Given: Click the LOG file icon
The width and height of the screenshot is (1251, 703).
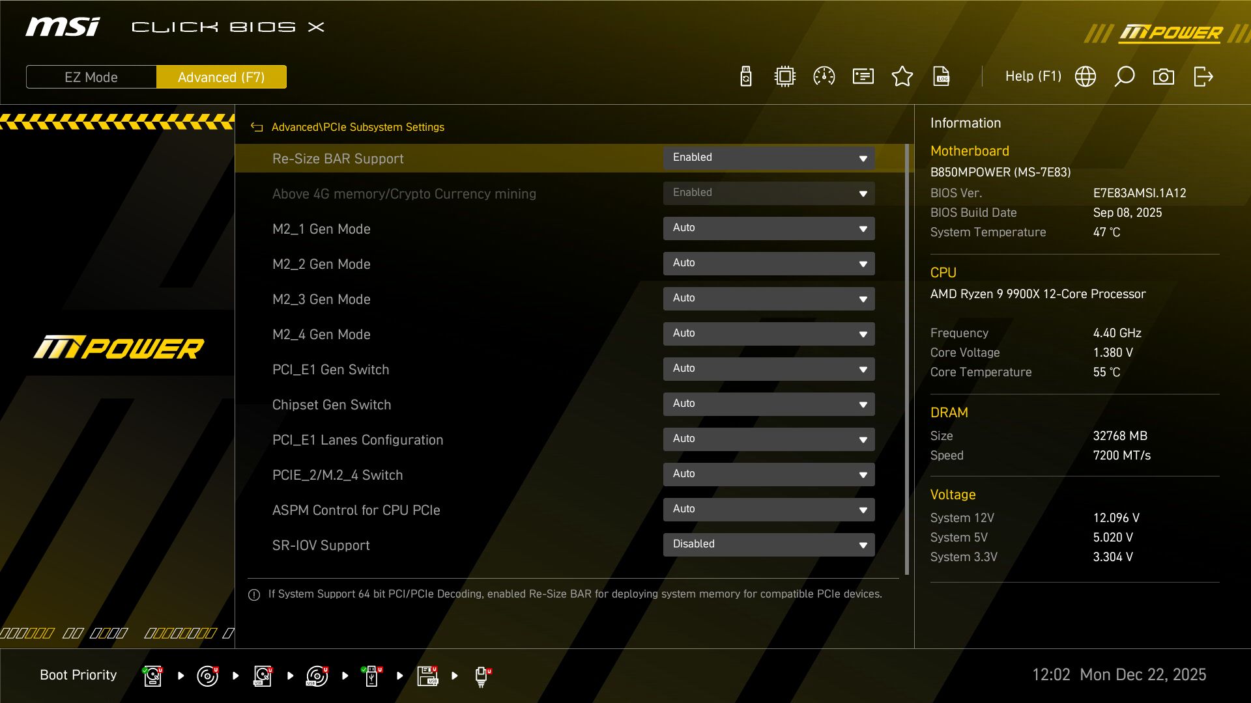Looking at the screenshot, I should point(942,77).
